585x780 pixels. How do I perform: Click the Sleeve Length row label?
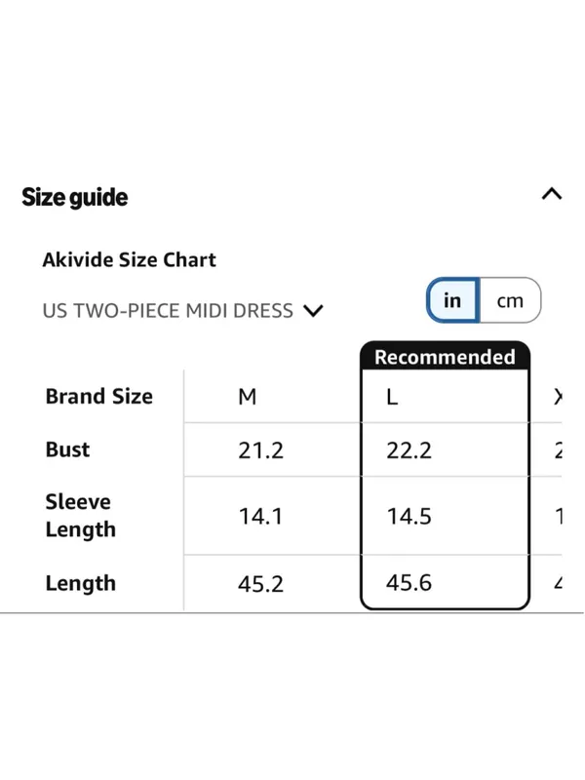(81, 516)
